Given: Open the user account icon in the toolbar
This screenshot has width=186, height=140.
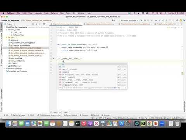Looking at the screenshot, I should (113, 20).
